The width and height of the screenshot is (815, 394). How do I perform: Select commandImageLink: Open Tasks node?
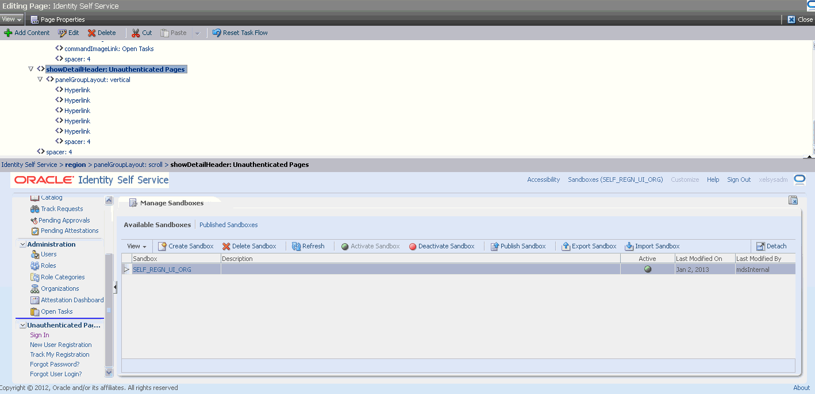point(109,49)
